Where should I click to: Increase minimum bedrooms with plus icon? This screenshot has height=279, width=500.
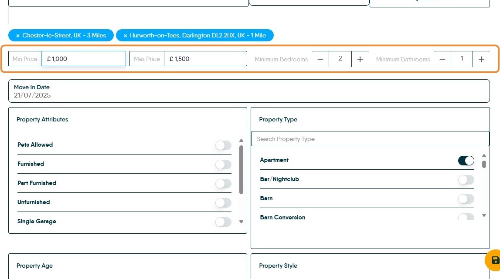click(x=360, y=59)
